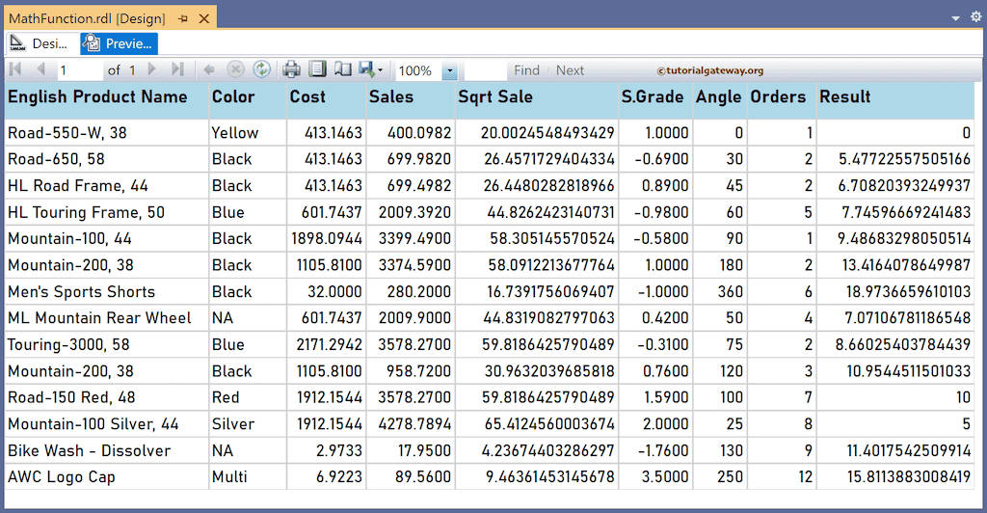Image resolution: width=987 pixels, height=513 pixels.
Task: Click the S.Grade value 3.5000
Action: (x=655, y=477)
